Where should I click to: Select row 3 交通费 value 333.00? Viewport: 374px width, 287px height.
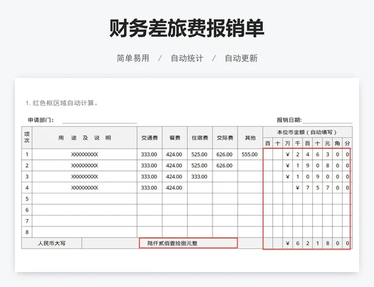(x=150, y=177)
